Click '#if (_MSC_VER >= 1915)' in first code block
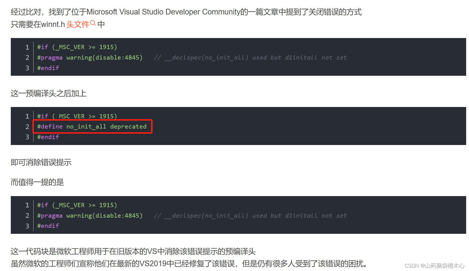 tap(77, 47)
